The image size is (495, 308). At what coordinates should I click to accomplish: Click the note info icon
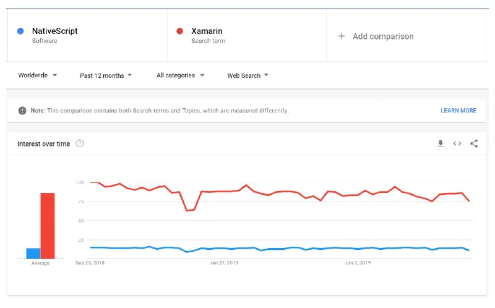22,111
